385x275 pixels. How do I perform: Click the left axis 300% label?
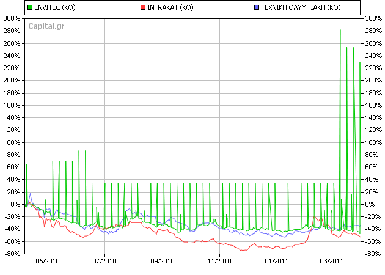(x=12, y=18)
